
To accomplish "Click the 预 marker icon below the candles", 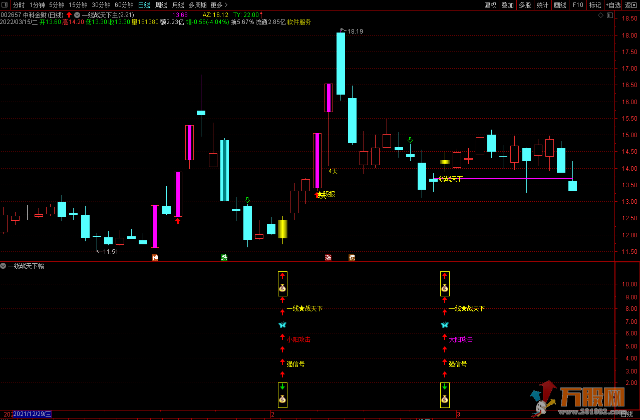I will (155, 258).
